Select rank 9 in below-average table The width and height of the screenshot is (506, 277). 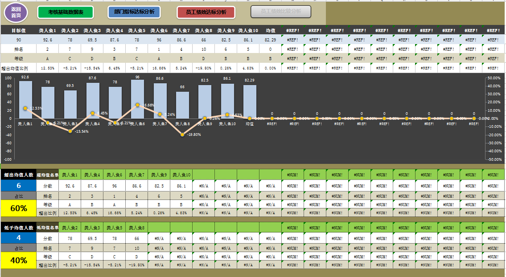tap(92, 248)
